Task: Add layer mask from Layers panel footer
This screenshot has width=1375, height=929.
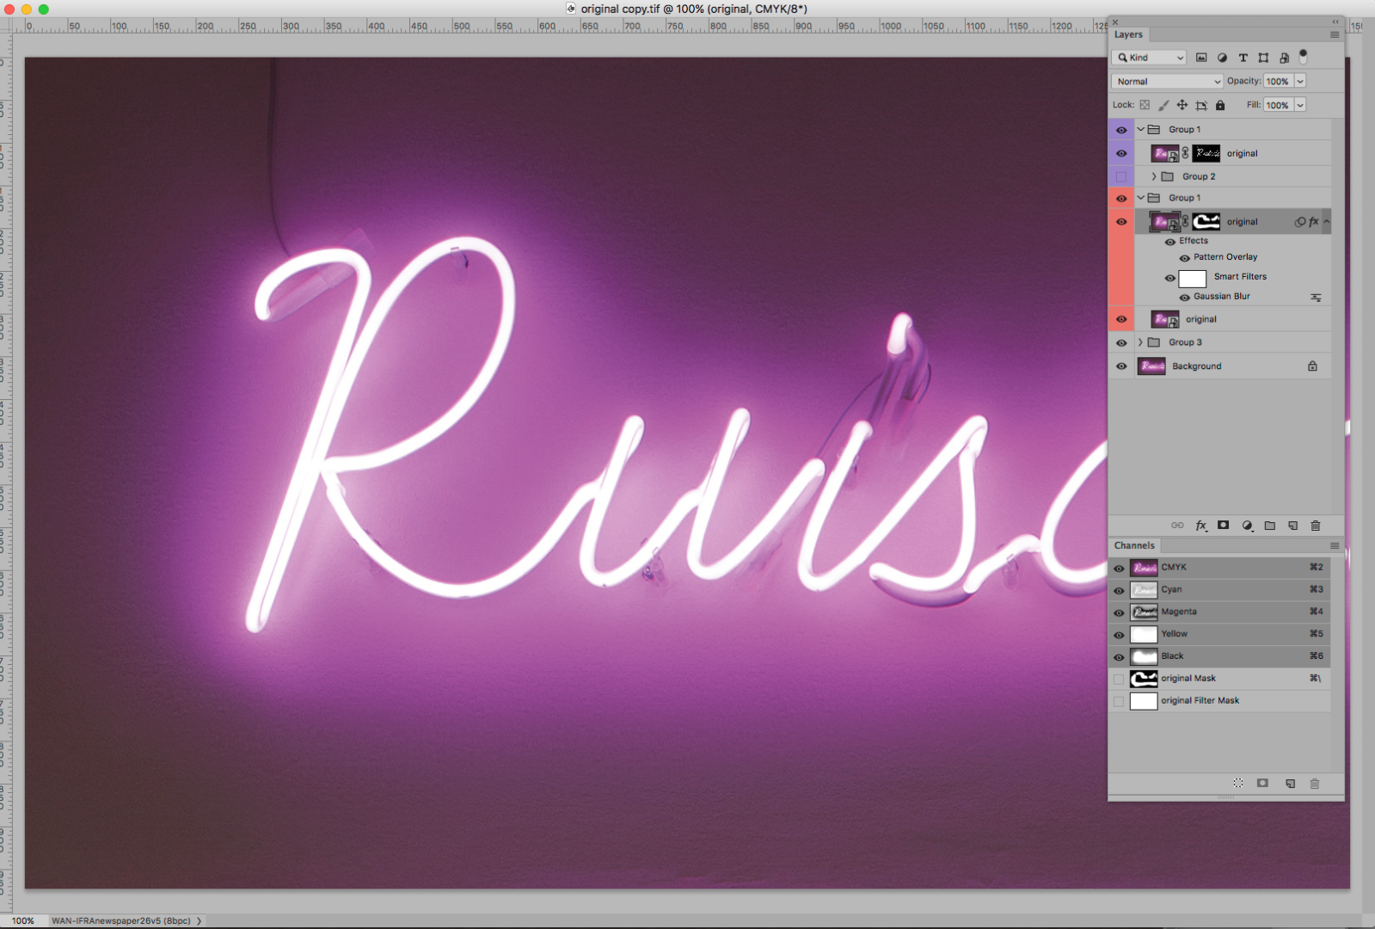Action: pos(1223,525)
